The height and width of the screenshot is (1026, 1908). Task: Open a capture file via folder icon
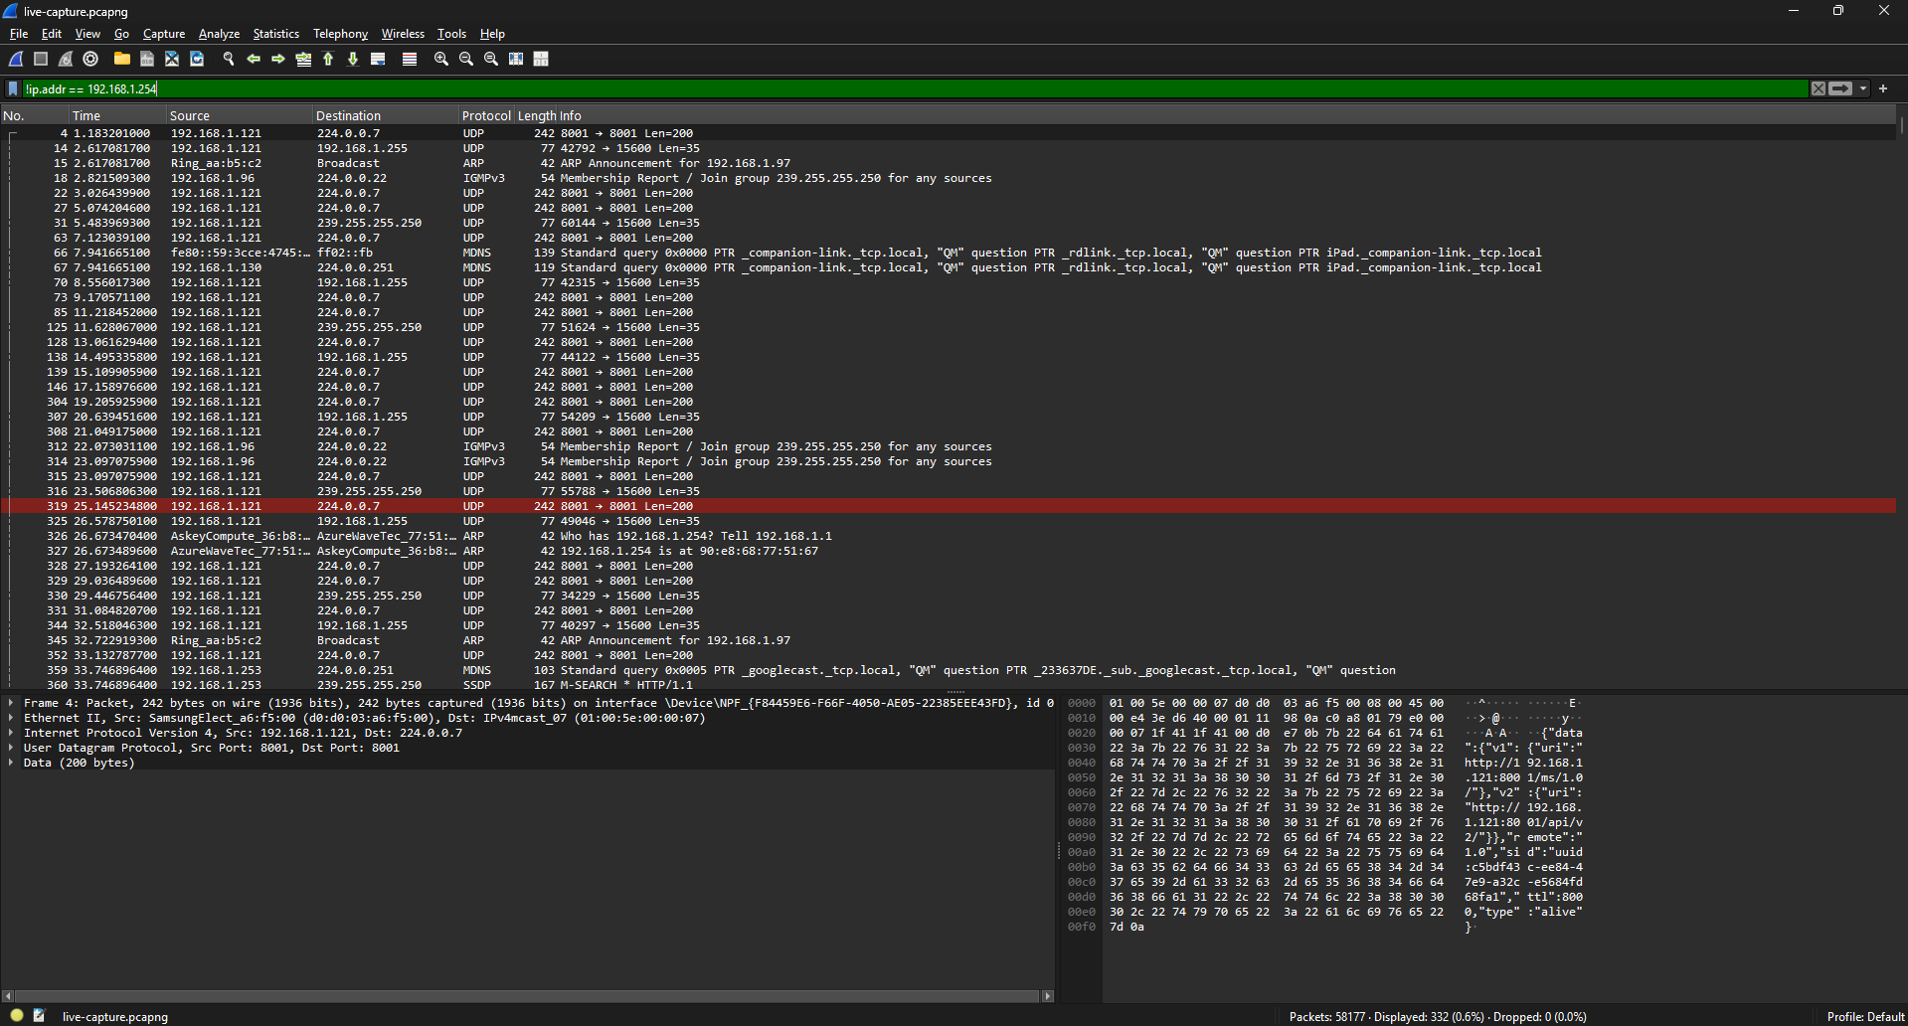(122, 60)
